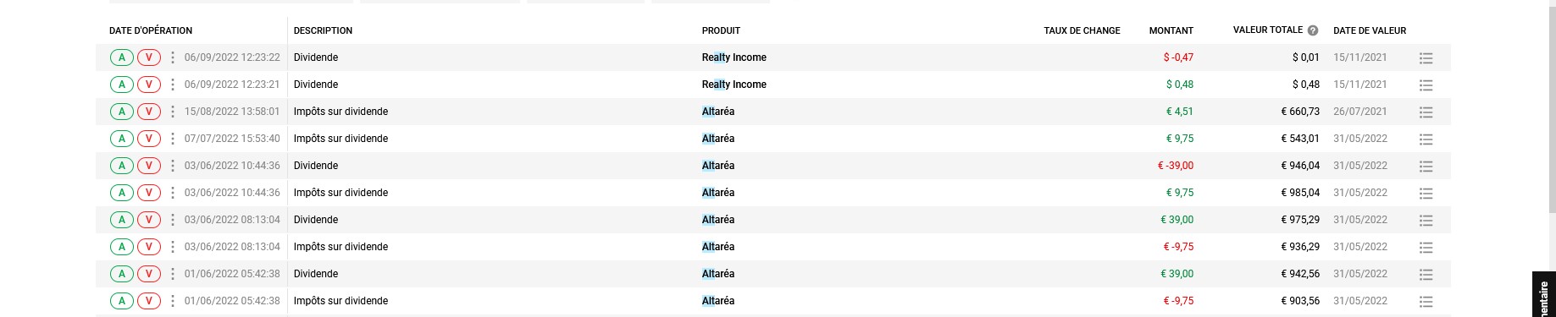Open the details list icon on the $ 0,01 row

(1426, 58)
